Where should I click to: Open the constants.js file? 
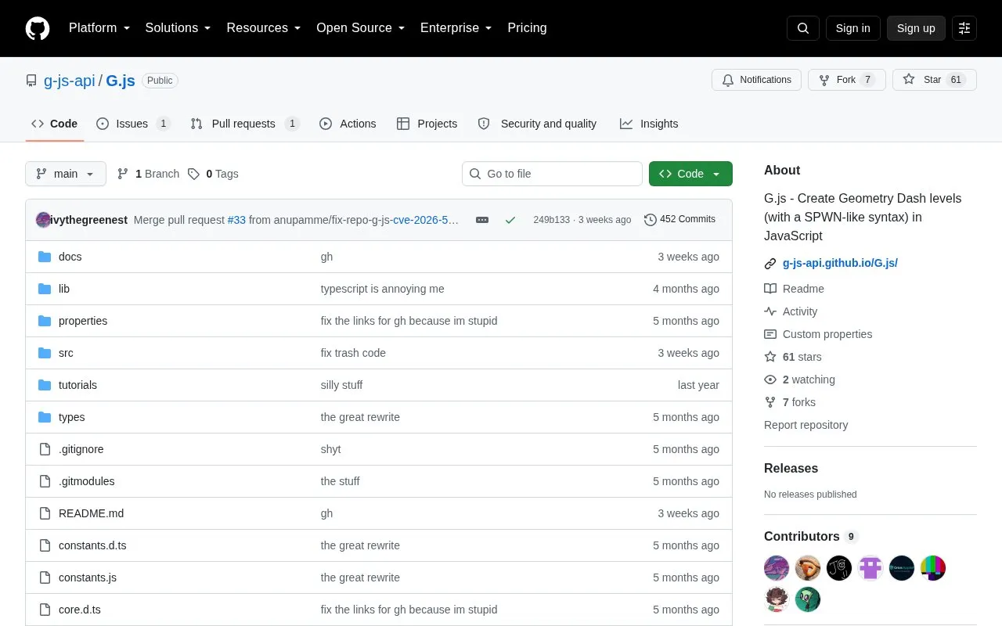88,577
